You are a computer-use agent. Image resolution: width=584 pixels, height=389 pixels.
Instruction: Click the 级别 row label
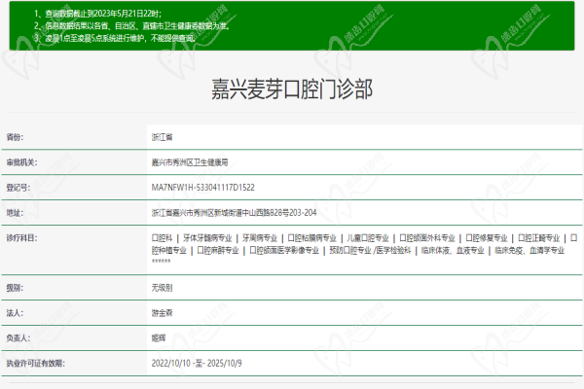(15, 289)
